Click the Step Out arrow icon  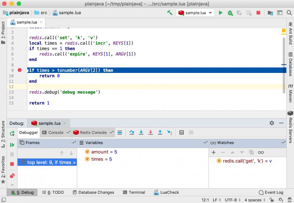click(x=160, y=133)
